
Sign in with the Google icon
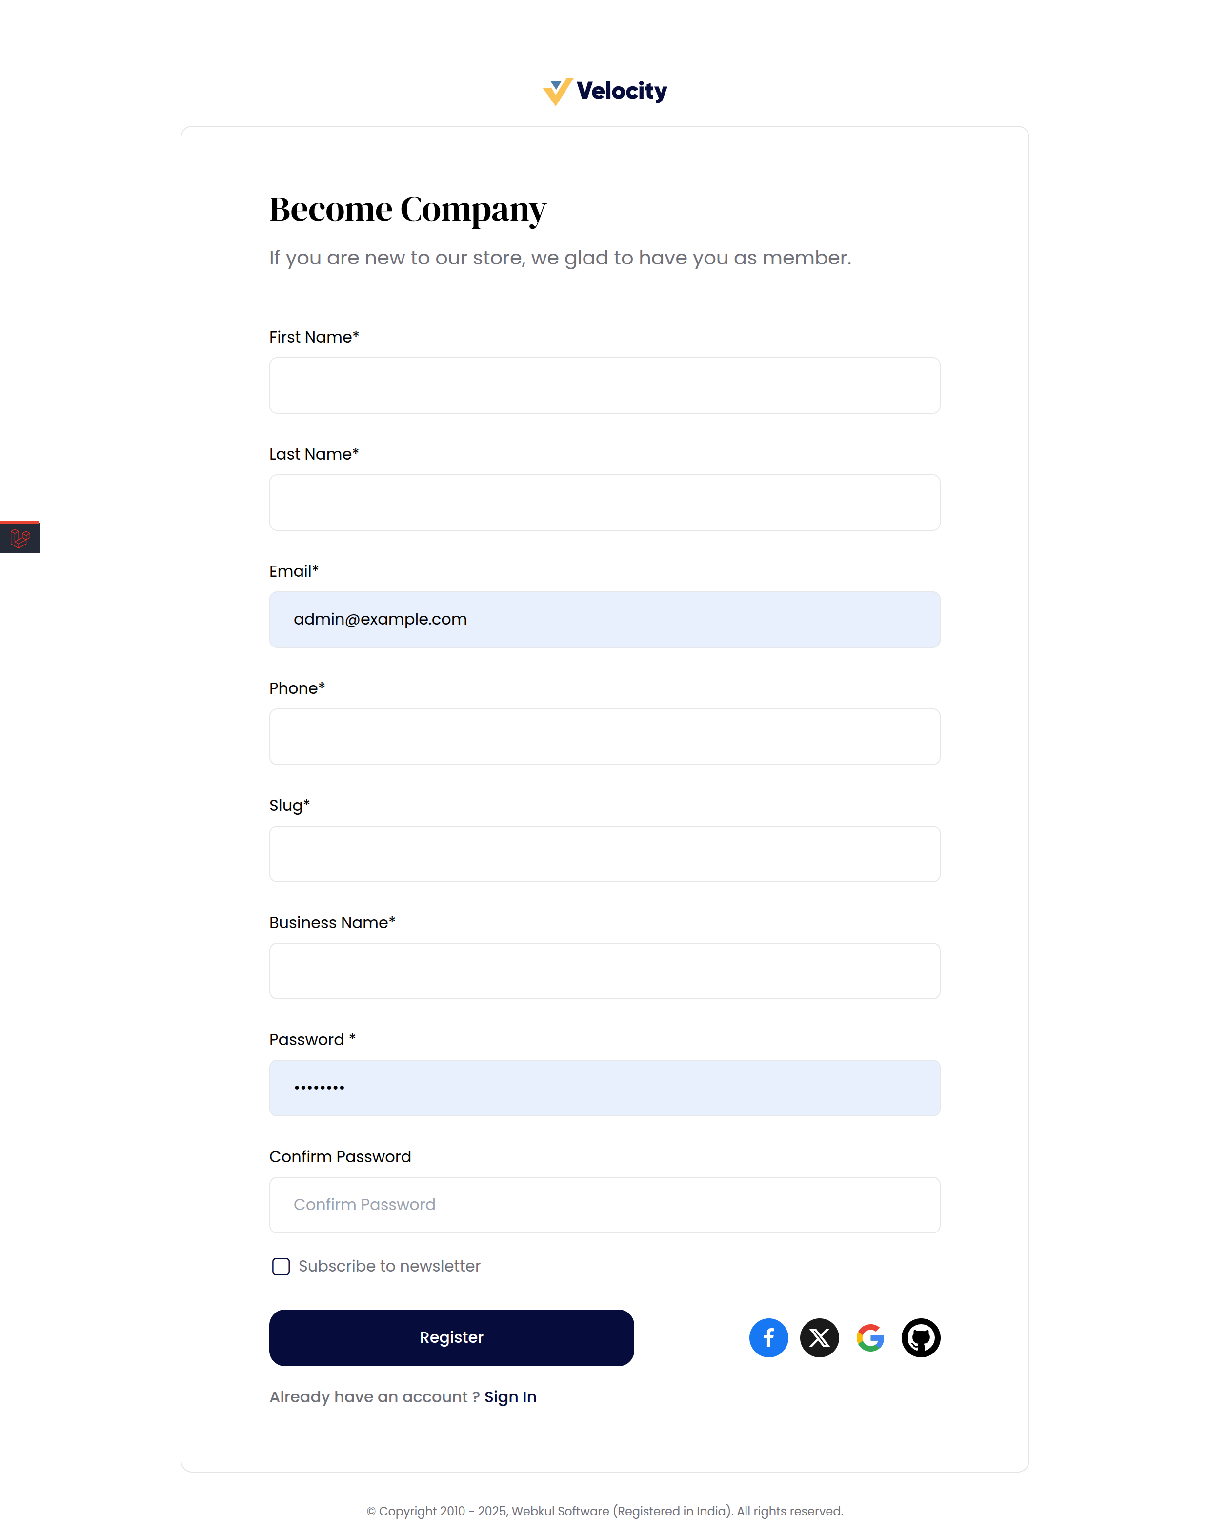tap(870, 1337)
